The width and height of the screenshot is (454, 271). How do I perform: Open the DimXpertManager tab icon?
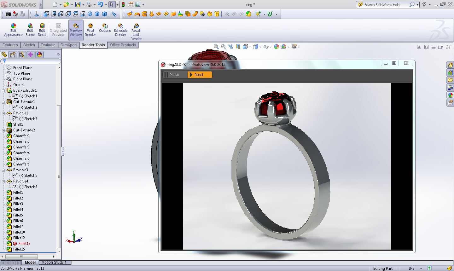click(31, 55)
